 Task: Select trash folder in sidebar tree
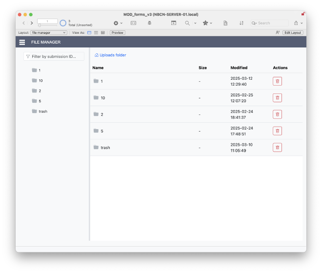point(40,112)
